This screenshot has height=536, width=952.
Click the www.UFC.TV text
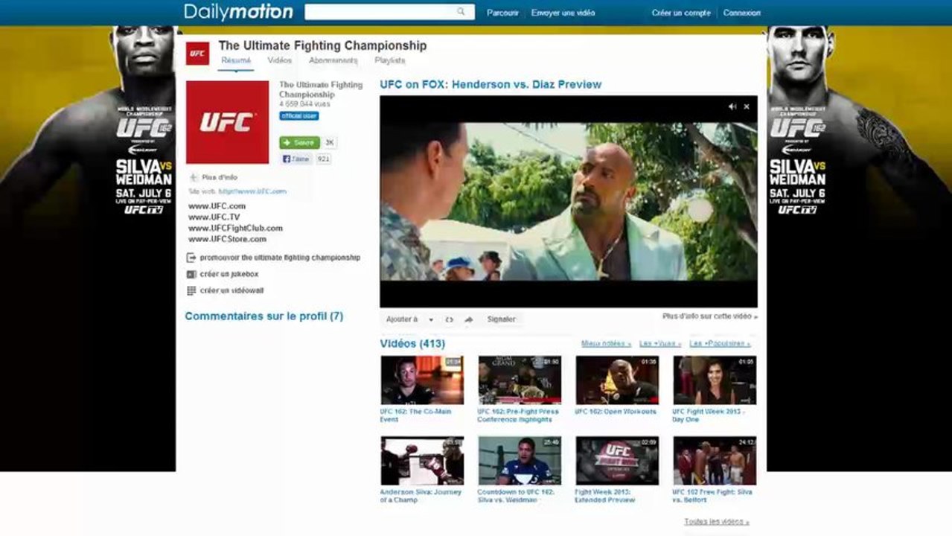(x=214, y=217)
